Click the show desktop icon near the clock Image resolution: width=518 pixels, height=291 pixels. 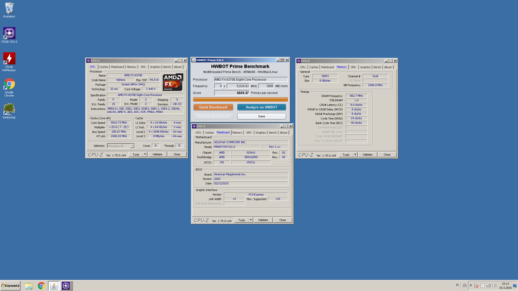point(515,286)
